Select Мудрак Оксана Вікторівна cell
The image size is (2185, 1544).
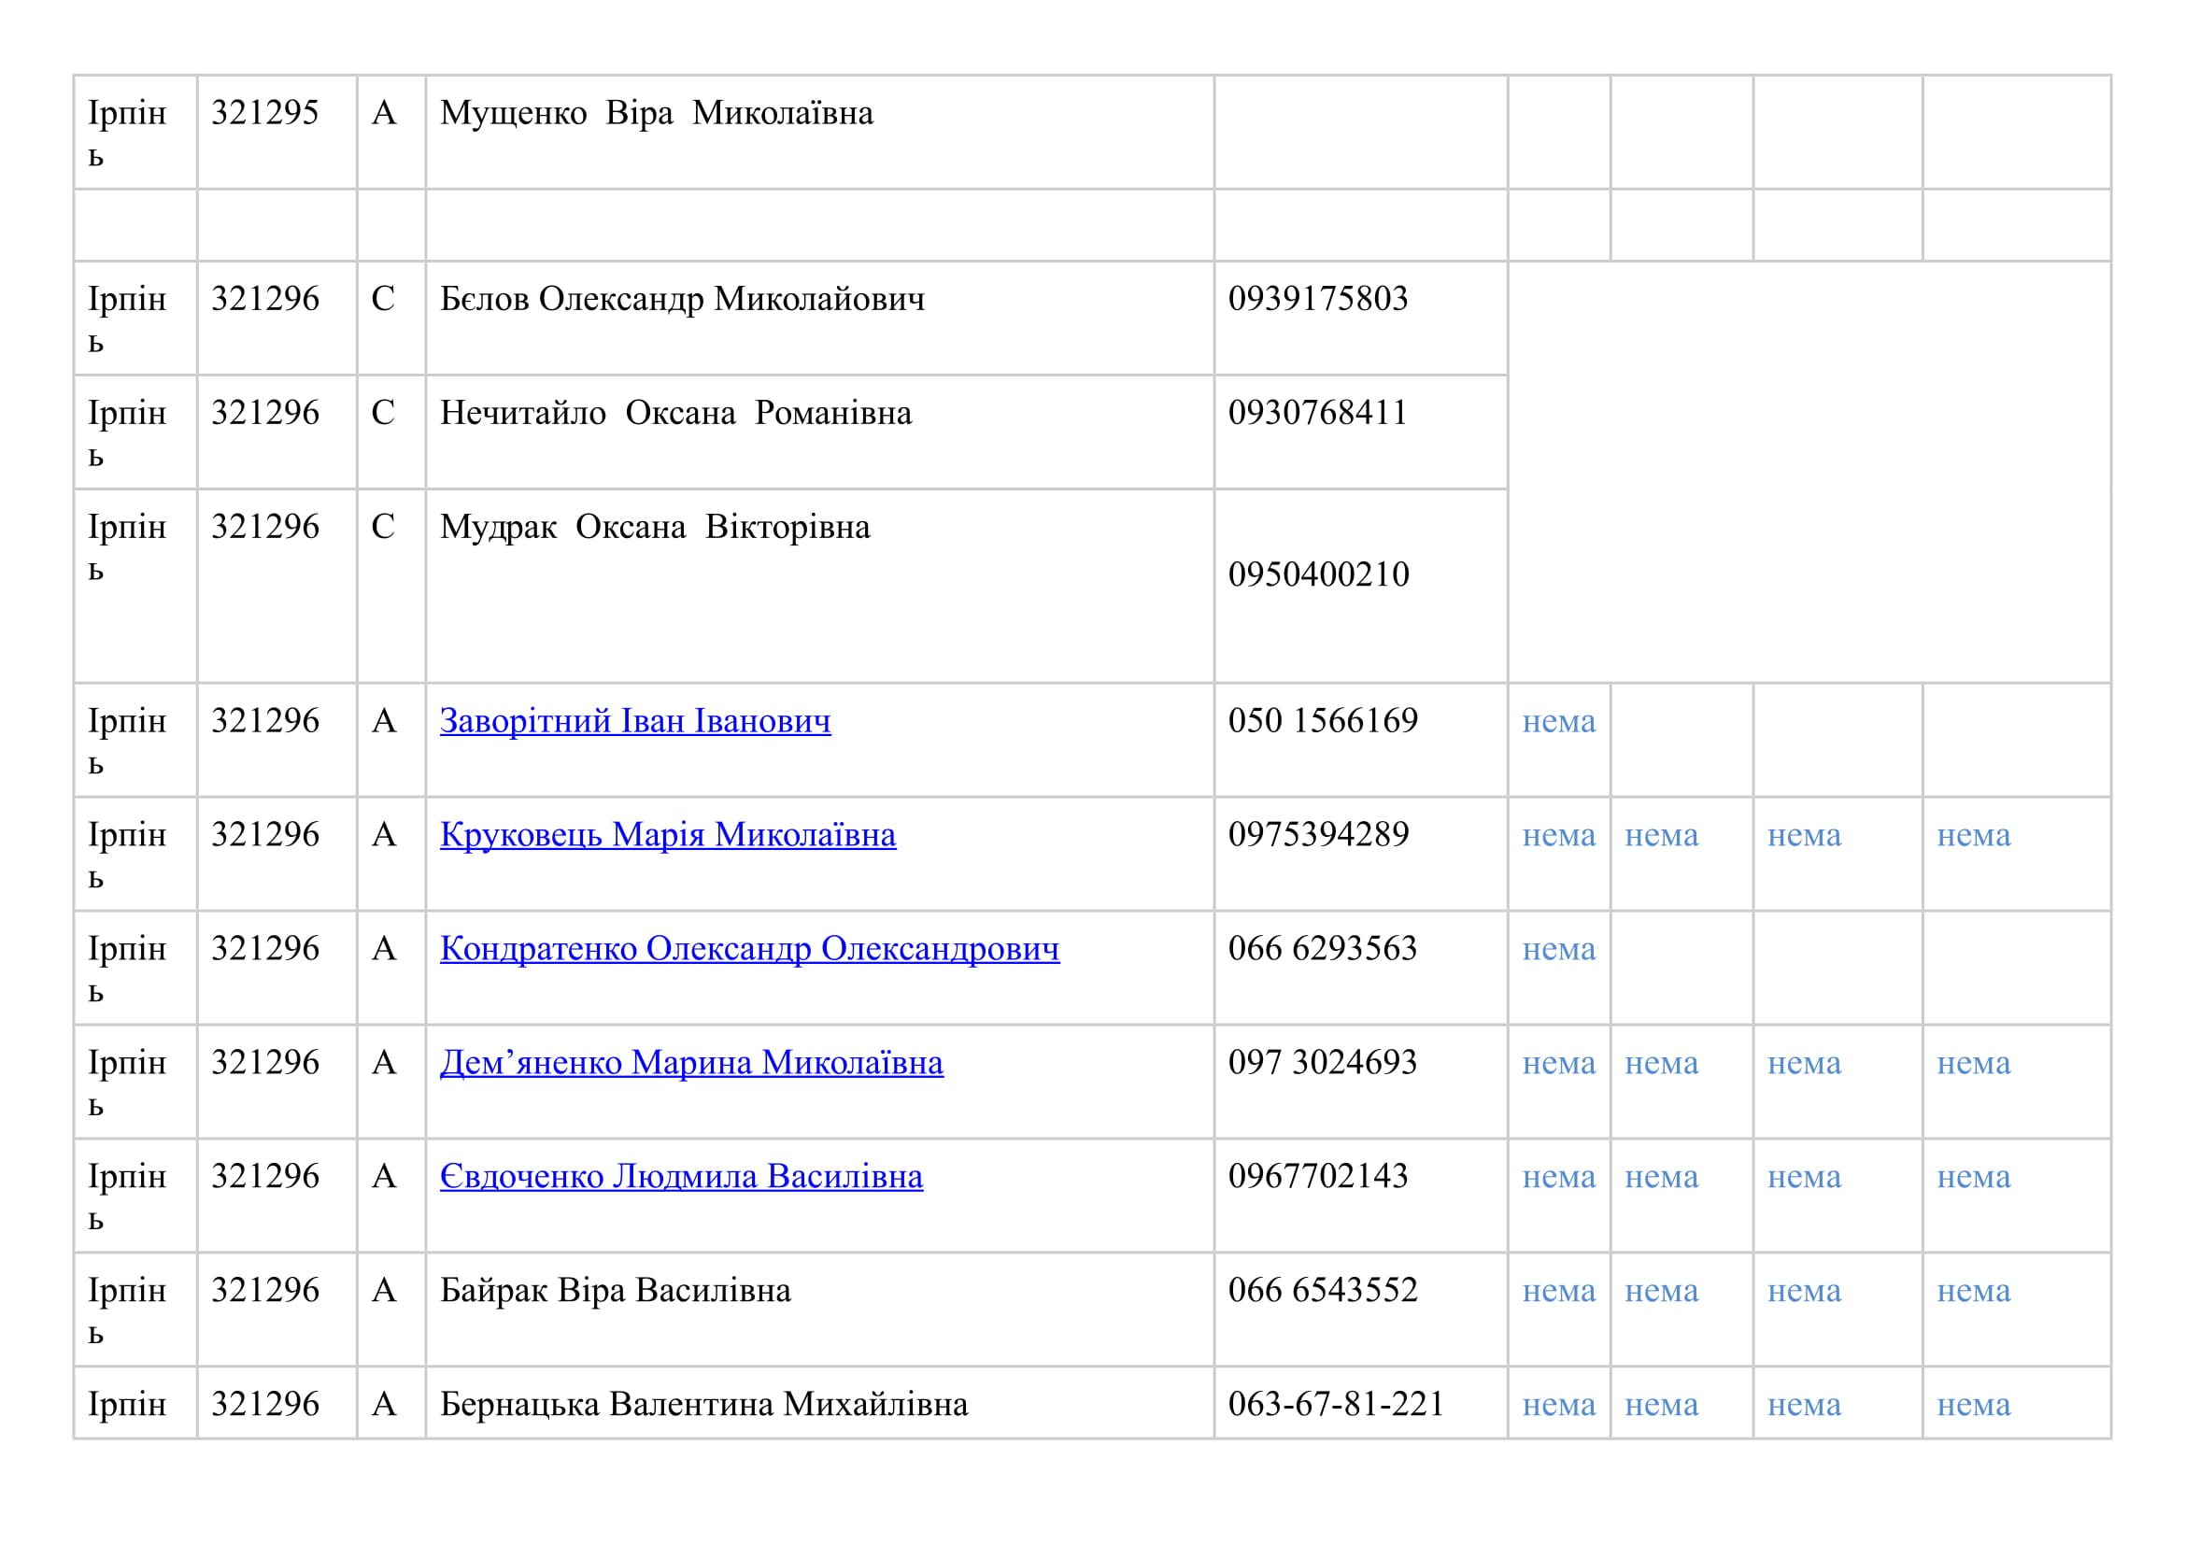tap(655, 527)
